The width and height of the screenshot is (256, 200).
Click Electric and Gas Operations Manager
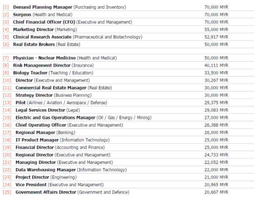pos(55,118)
